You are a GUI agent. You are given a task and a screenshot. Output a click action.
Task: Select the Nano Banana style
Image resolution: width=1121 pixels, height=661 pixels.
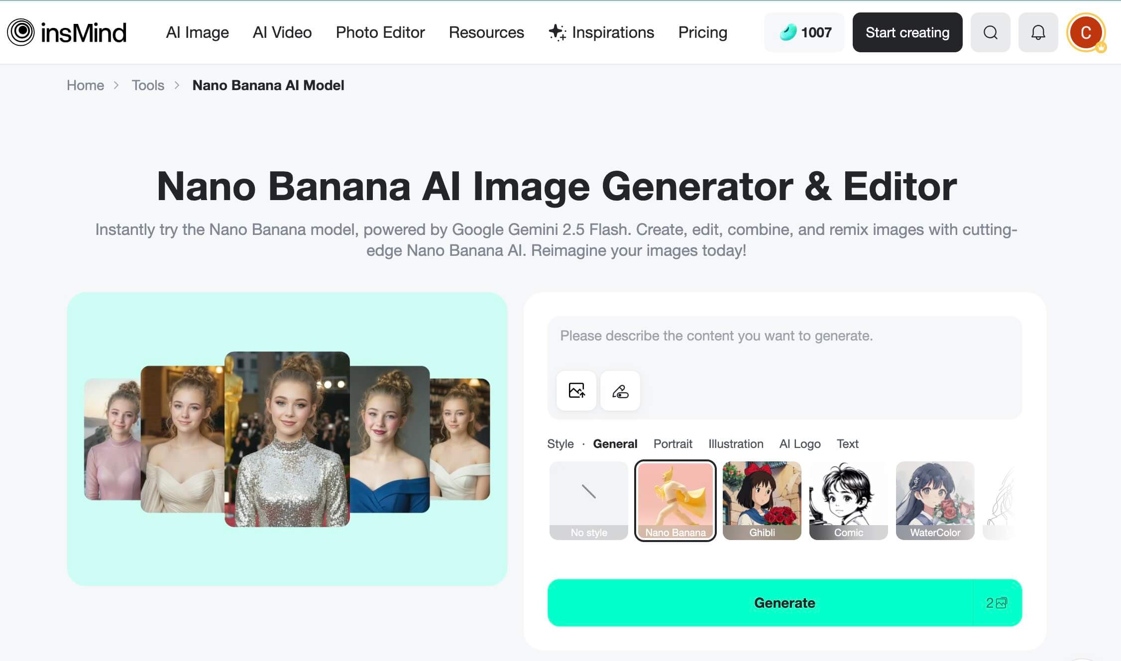pyautogui.click(x=675, y=501)
